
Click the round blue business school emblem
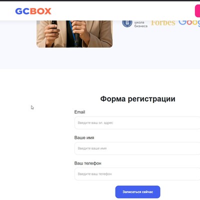(x=127, y=23)
